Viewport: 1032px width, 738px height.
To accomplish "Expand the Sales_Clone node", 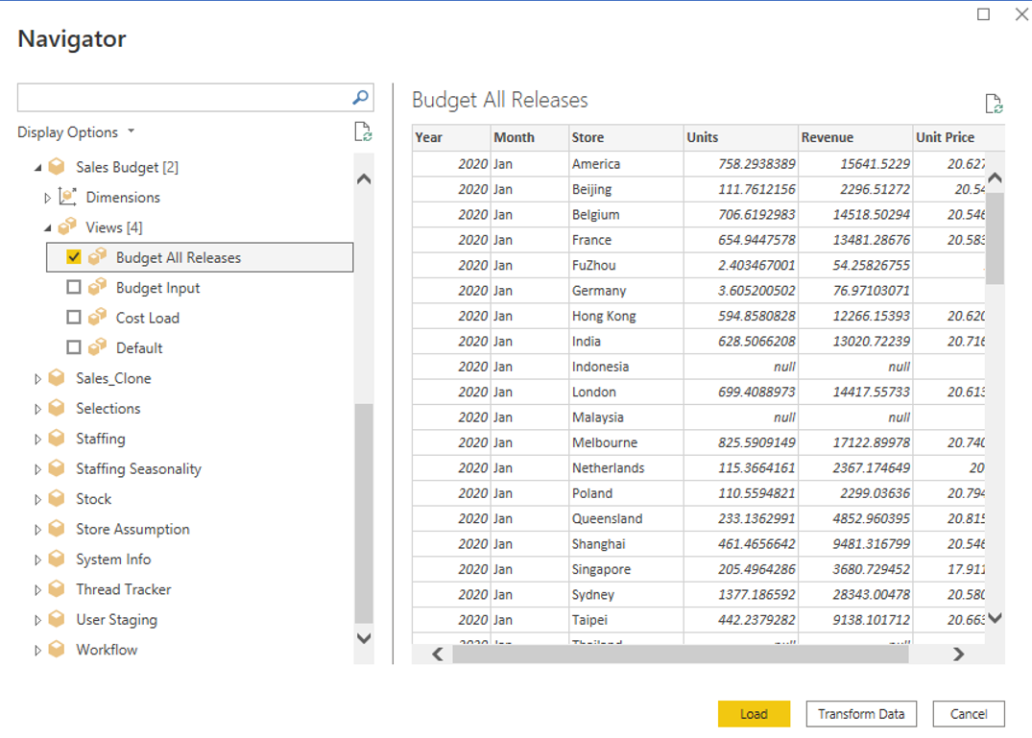I will 37,379.
